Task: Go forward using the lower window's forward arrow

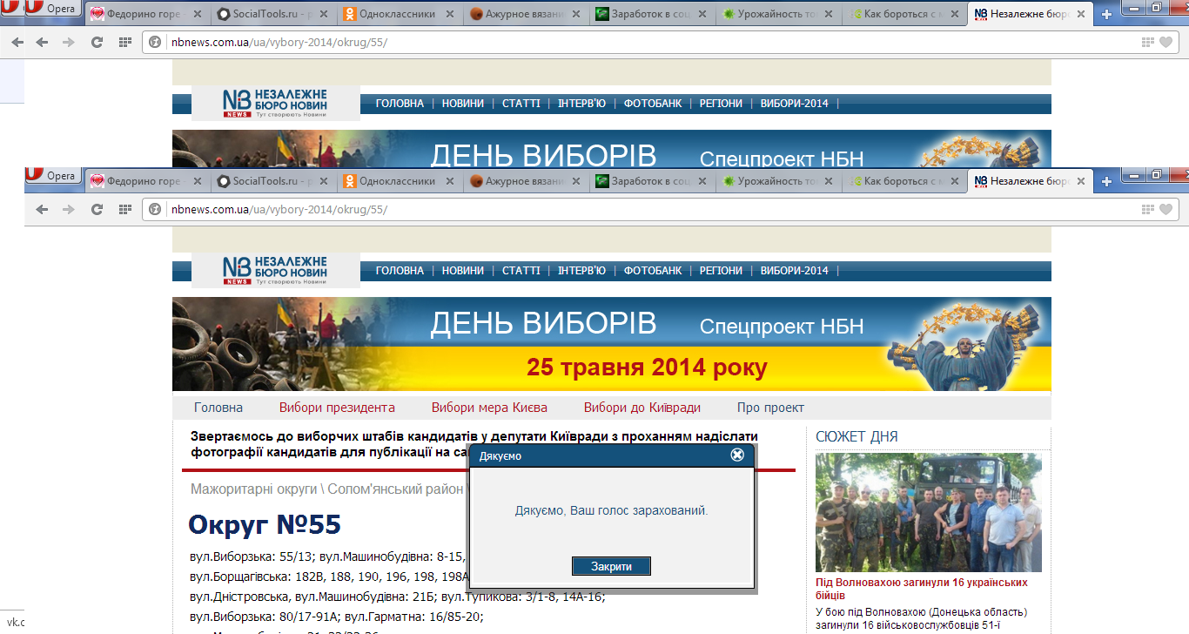Action: [x=70, y=210]
